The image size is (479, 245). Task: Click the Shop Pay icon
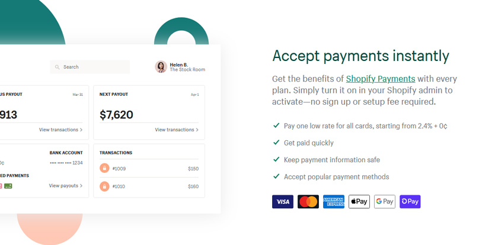(410, 202)
